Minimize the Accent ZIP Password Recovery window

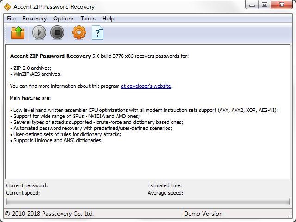click(253, 6)
